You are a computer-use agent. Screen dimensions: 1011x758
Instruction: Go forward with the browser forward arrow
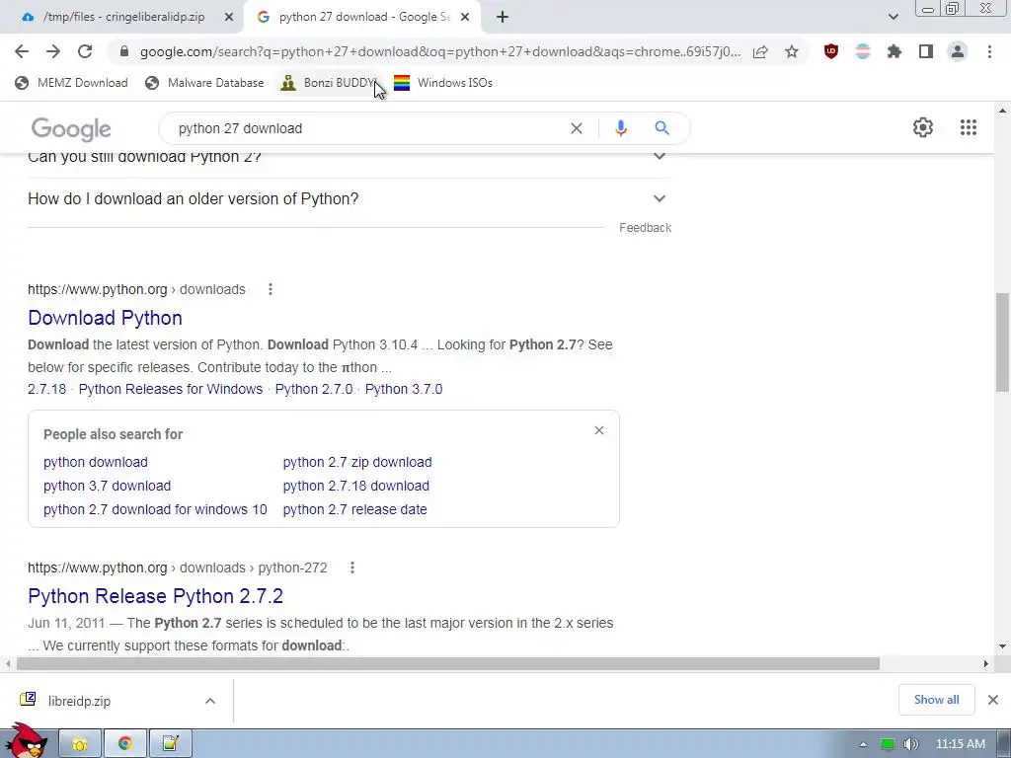(53, 51)
